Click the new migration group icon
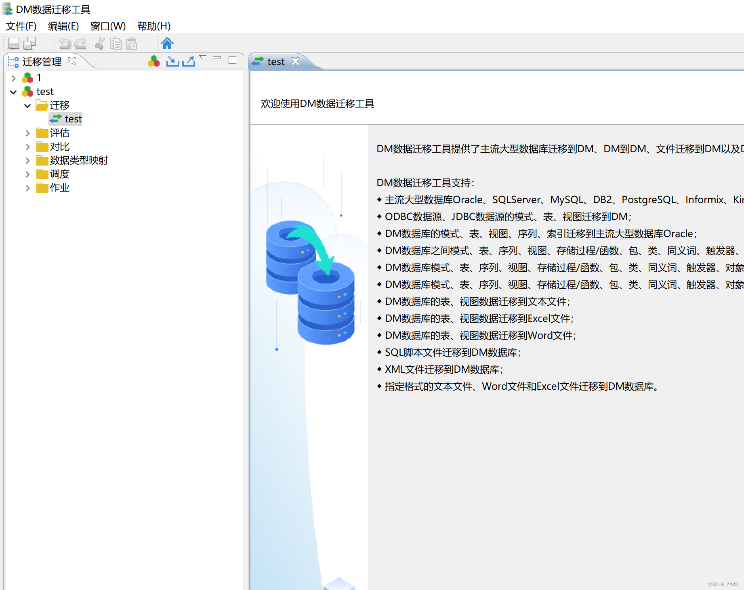This screenshot has width=744, height=590. [153, 61]
